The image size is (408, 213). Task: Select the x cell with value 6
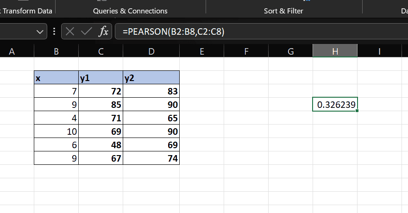click(56, 144)
